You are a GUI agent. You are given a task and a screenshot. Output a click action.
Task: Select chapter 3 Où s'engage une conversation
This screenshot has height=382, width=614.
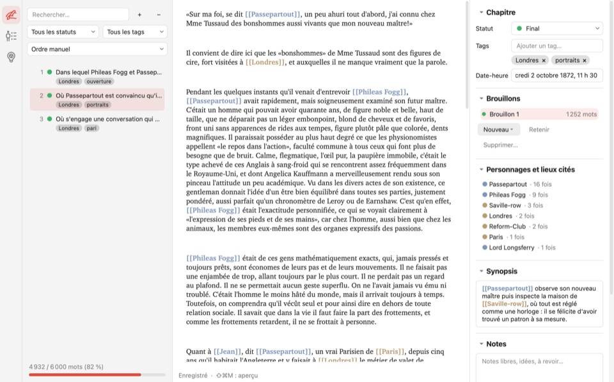point(97,123)
